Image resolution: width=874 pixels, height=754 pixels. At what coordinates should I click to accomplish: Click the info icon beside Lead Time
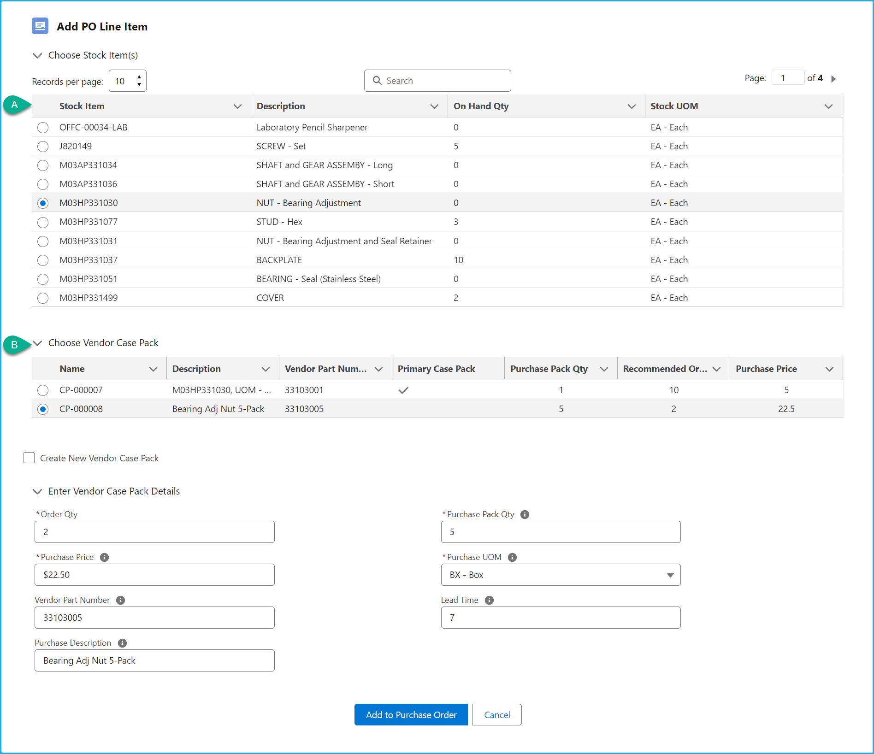click(x=490, y=600)
